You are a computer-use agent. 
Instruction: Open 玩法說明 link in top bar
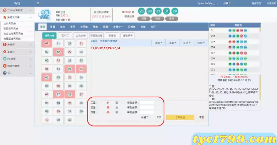(271, 3)
